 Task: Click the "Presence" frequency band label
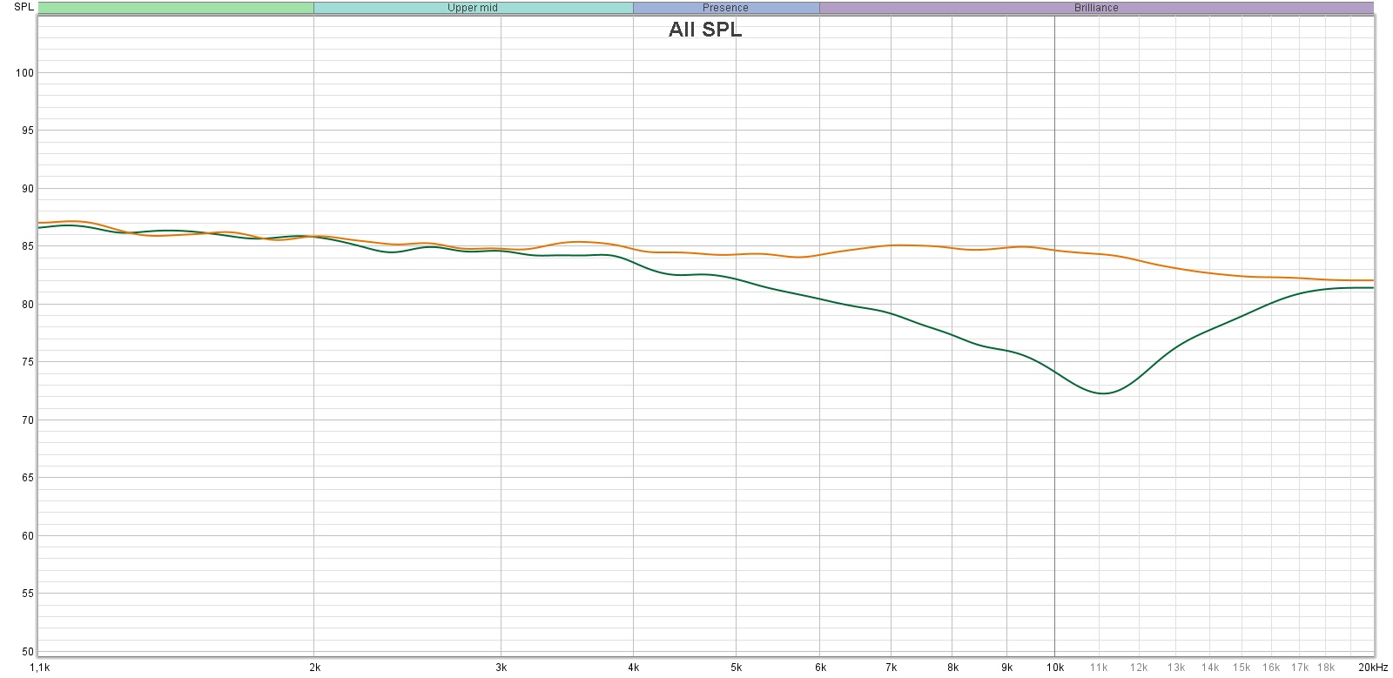[725, 8]
